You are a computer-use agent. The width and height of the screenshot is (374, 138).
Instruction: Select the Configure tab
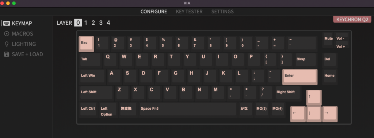coord(154,12)
